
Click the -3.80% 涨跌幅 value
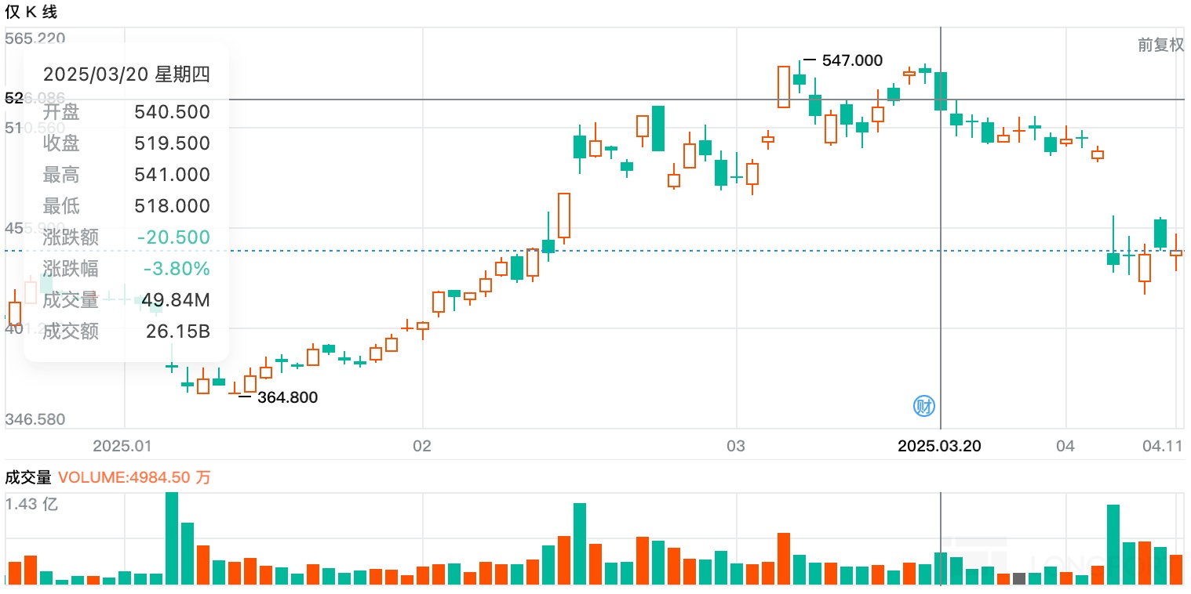pyautogui.click(x=177, y=269)
